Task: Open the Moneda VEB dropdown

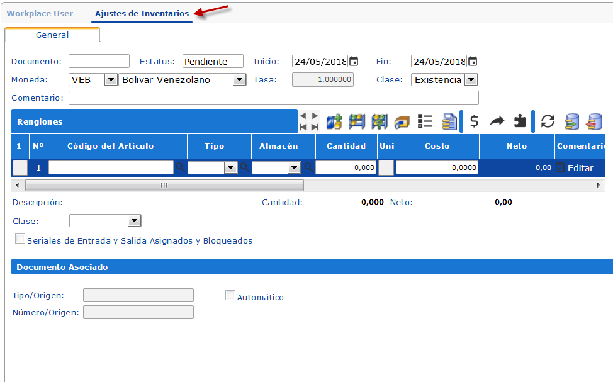Action: click(x=110, y=79)
